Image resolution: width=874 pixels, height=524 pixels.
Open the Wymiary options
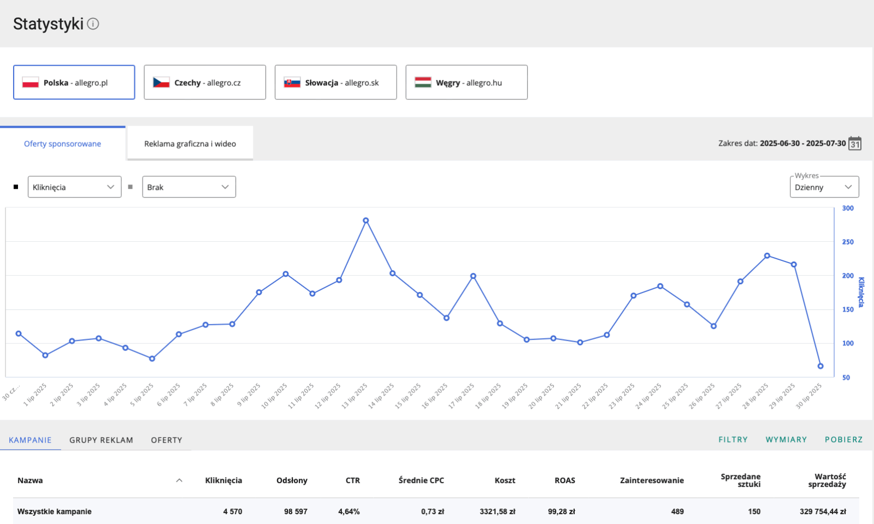coord(786,439)
